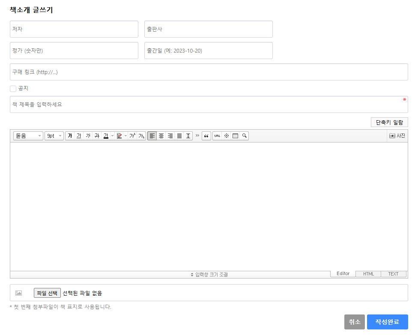Viewport: 412px width, 335px height.
Task: Apply subscript formatting
Action: click(141, 136)
